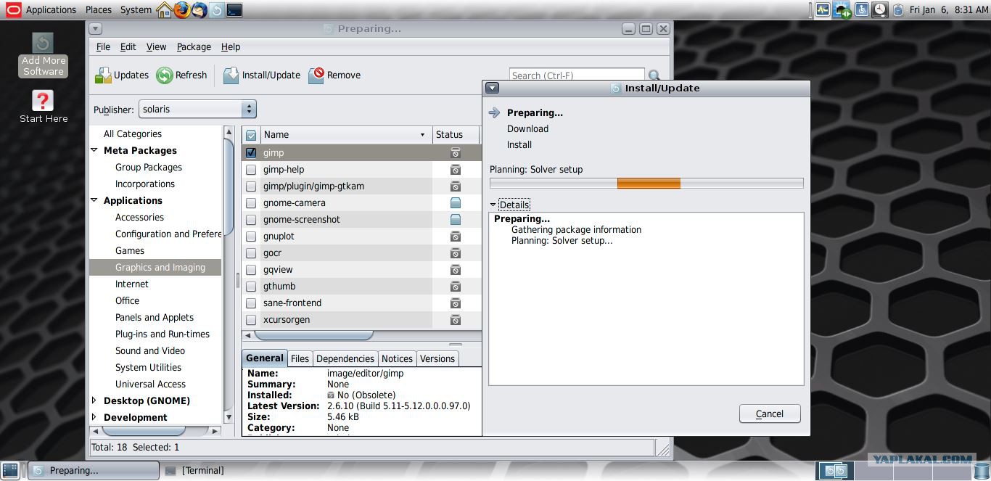991x481 pixels.
Task: Click the green Refresh icon
Action: click(x=165, y=75)
